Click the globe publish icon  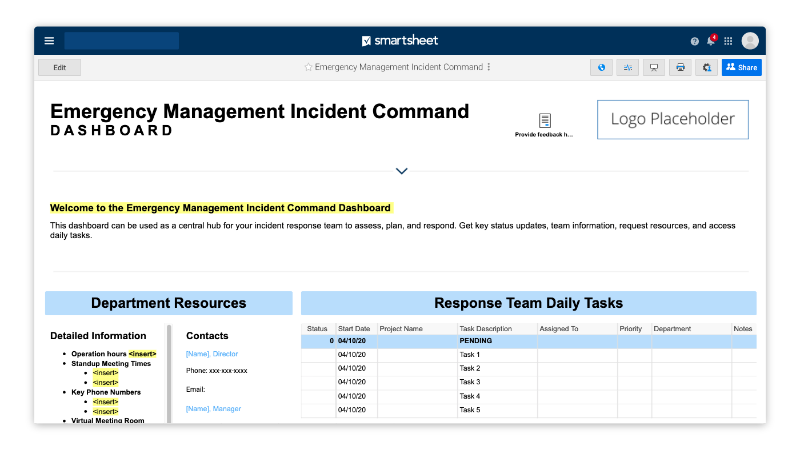pyautogui.click(x=601, y=67)
